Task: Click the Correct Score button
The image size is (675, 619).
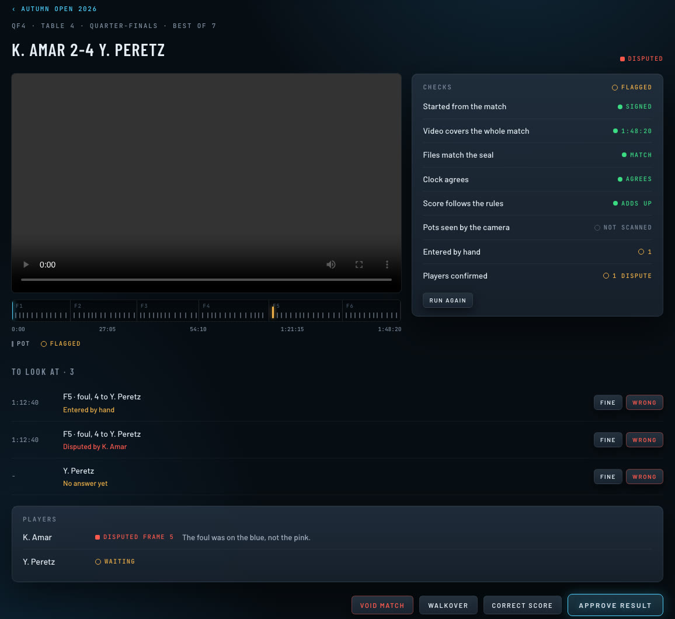Action: [x=522, y=605]
